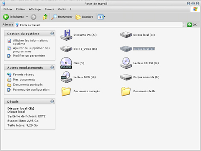This screenshot has width=201, height=151.
Task: Select the Disque amovible (I:) icon
Action: click(126, 77)
